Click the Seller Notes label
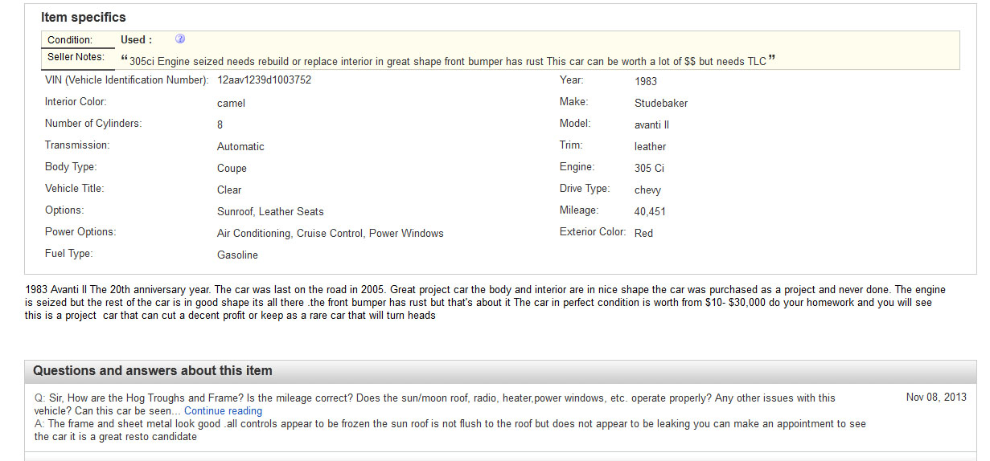The image size is (990, 461). point(76,58)
